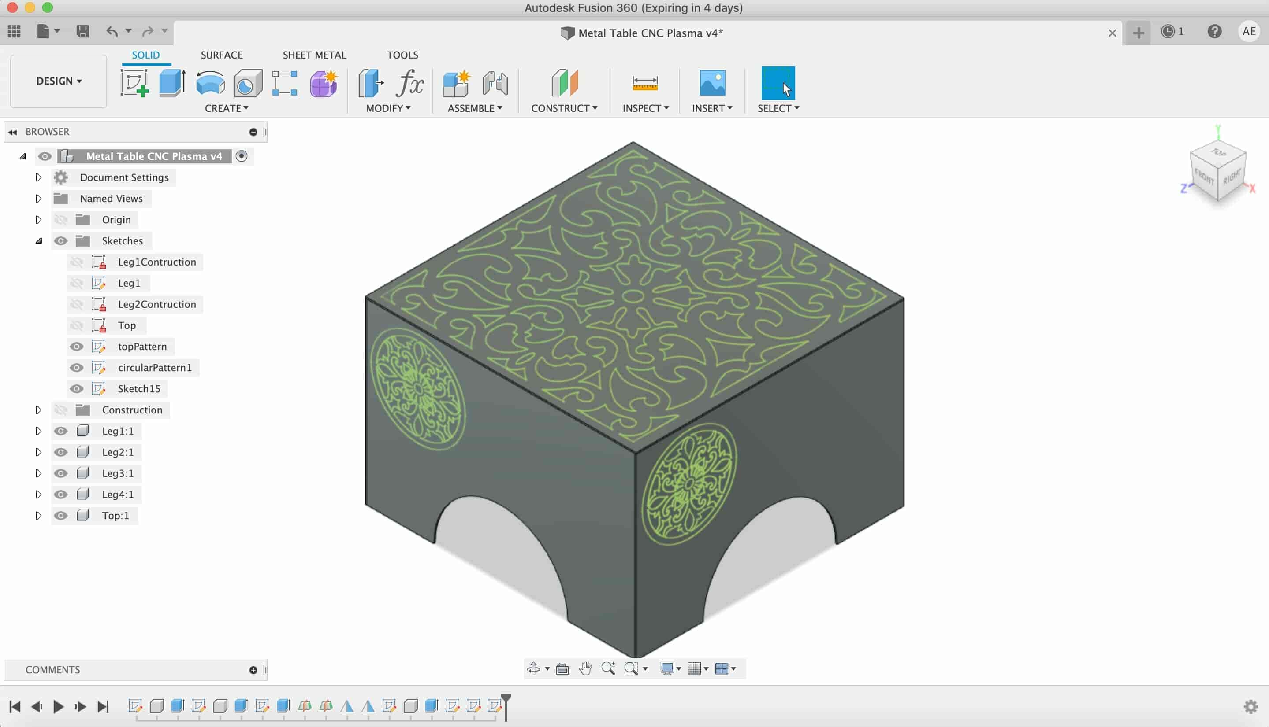The width and height of the screenshot is (1269, 727).
Task: Click the Undo arrow
Action: coord(112,31)
